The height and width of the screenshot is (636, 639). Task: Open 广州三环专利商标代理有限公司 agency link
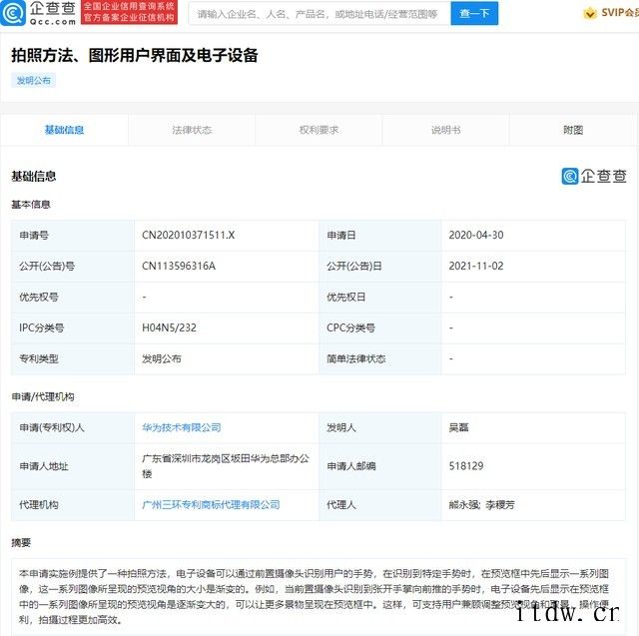pyautogui.click(x=211, y=505)
